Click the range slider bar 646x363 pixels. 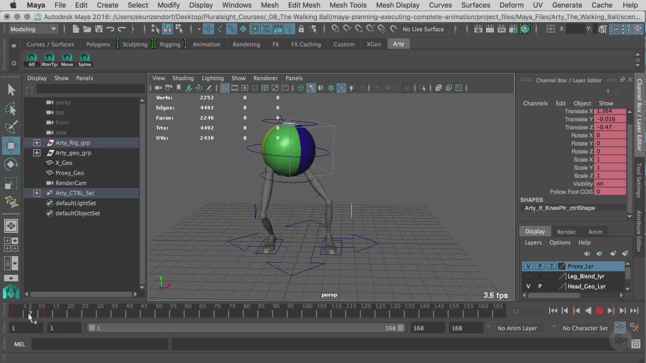(246, 328)
